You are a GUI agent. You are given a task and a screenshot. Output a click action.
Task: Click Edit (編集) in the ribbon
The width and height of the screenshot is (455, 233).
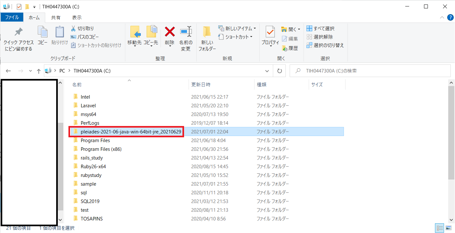coord(290,39)
